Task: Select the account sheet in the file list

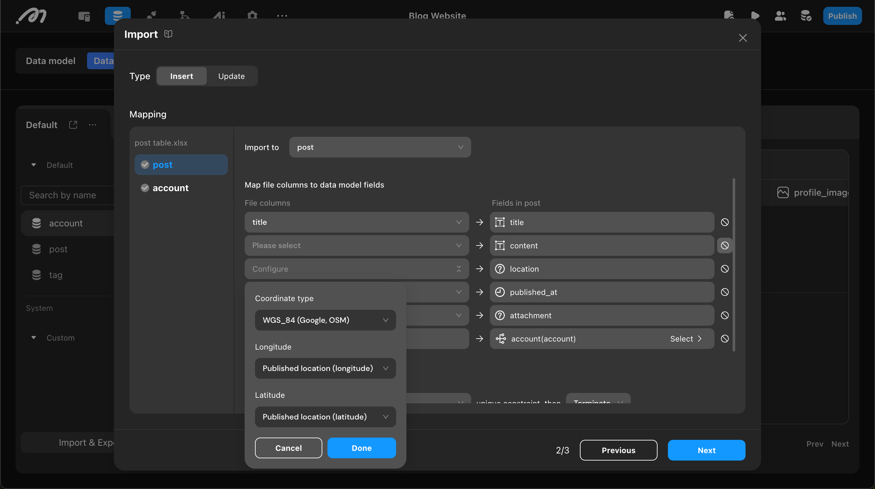Action: tap(181, 188)
